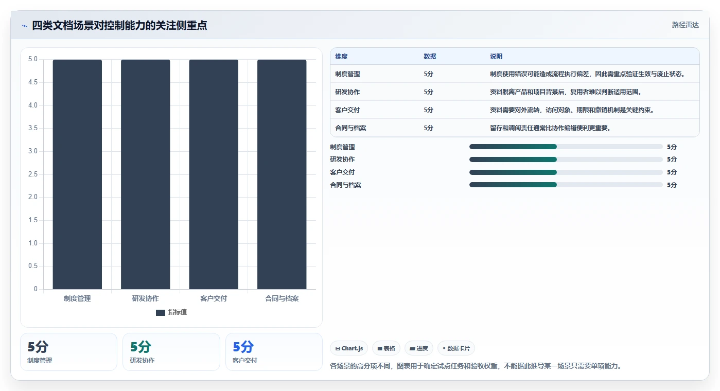Click the 合同与档案 bar in the chart

click(x=282, y=174)
